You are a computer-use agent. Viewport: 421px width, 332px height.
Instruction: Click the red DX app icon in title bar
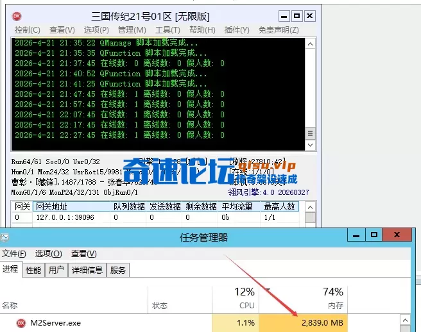[17, 16]
